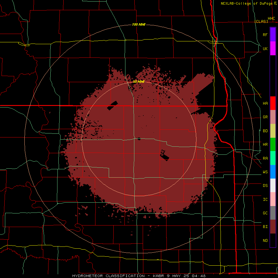278x278 pixels.
Task: Click the BD legend label
Action: click(x=265, y=131)
